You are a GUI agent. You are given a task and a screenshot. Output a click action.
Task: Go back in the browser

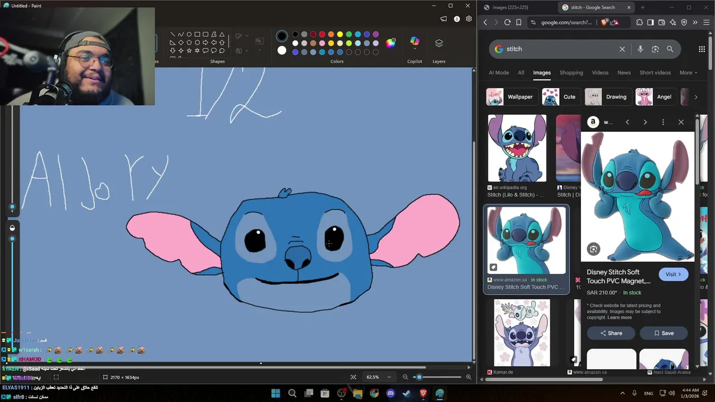(485, 22)
